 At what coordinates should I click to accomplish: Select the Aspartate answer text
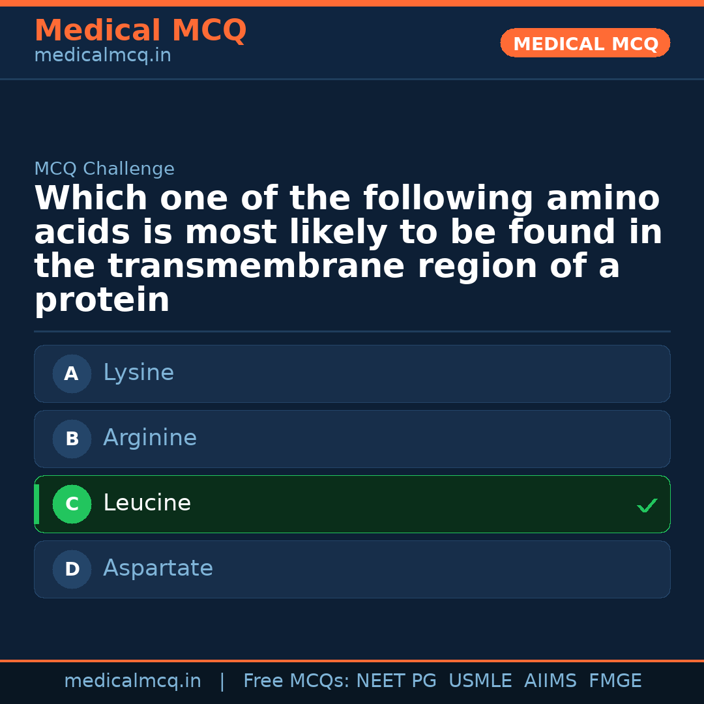click(x=158, y=568)
